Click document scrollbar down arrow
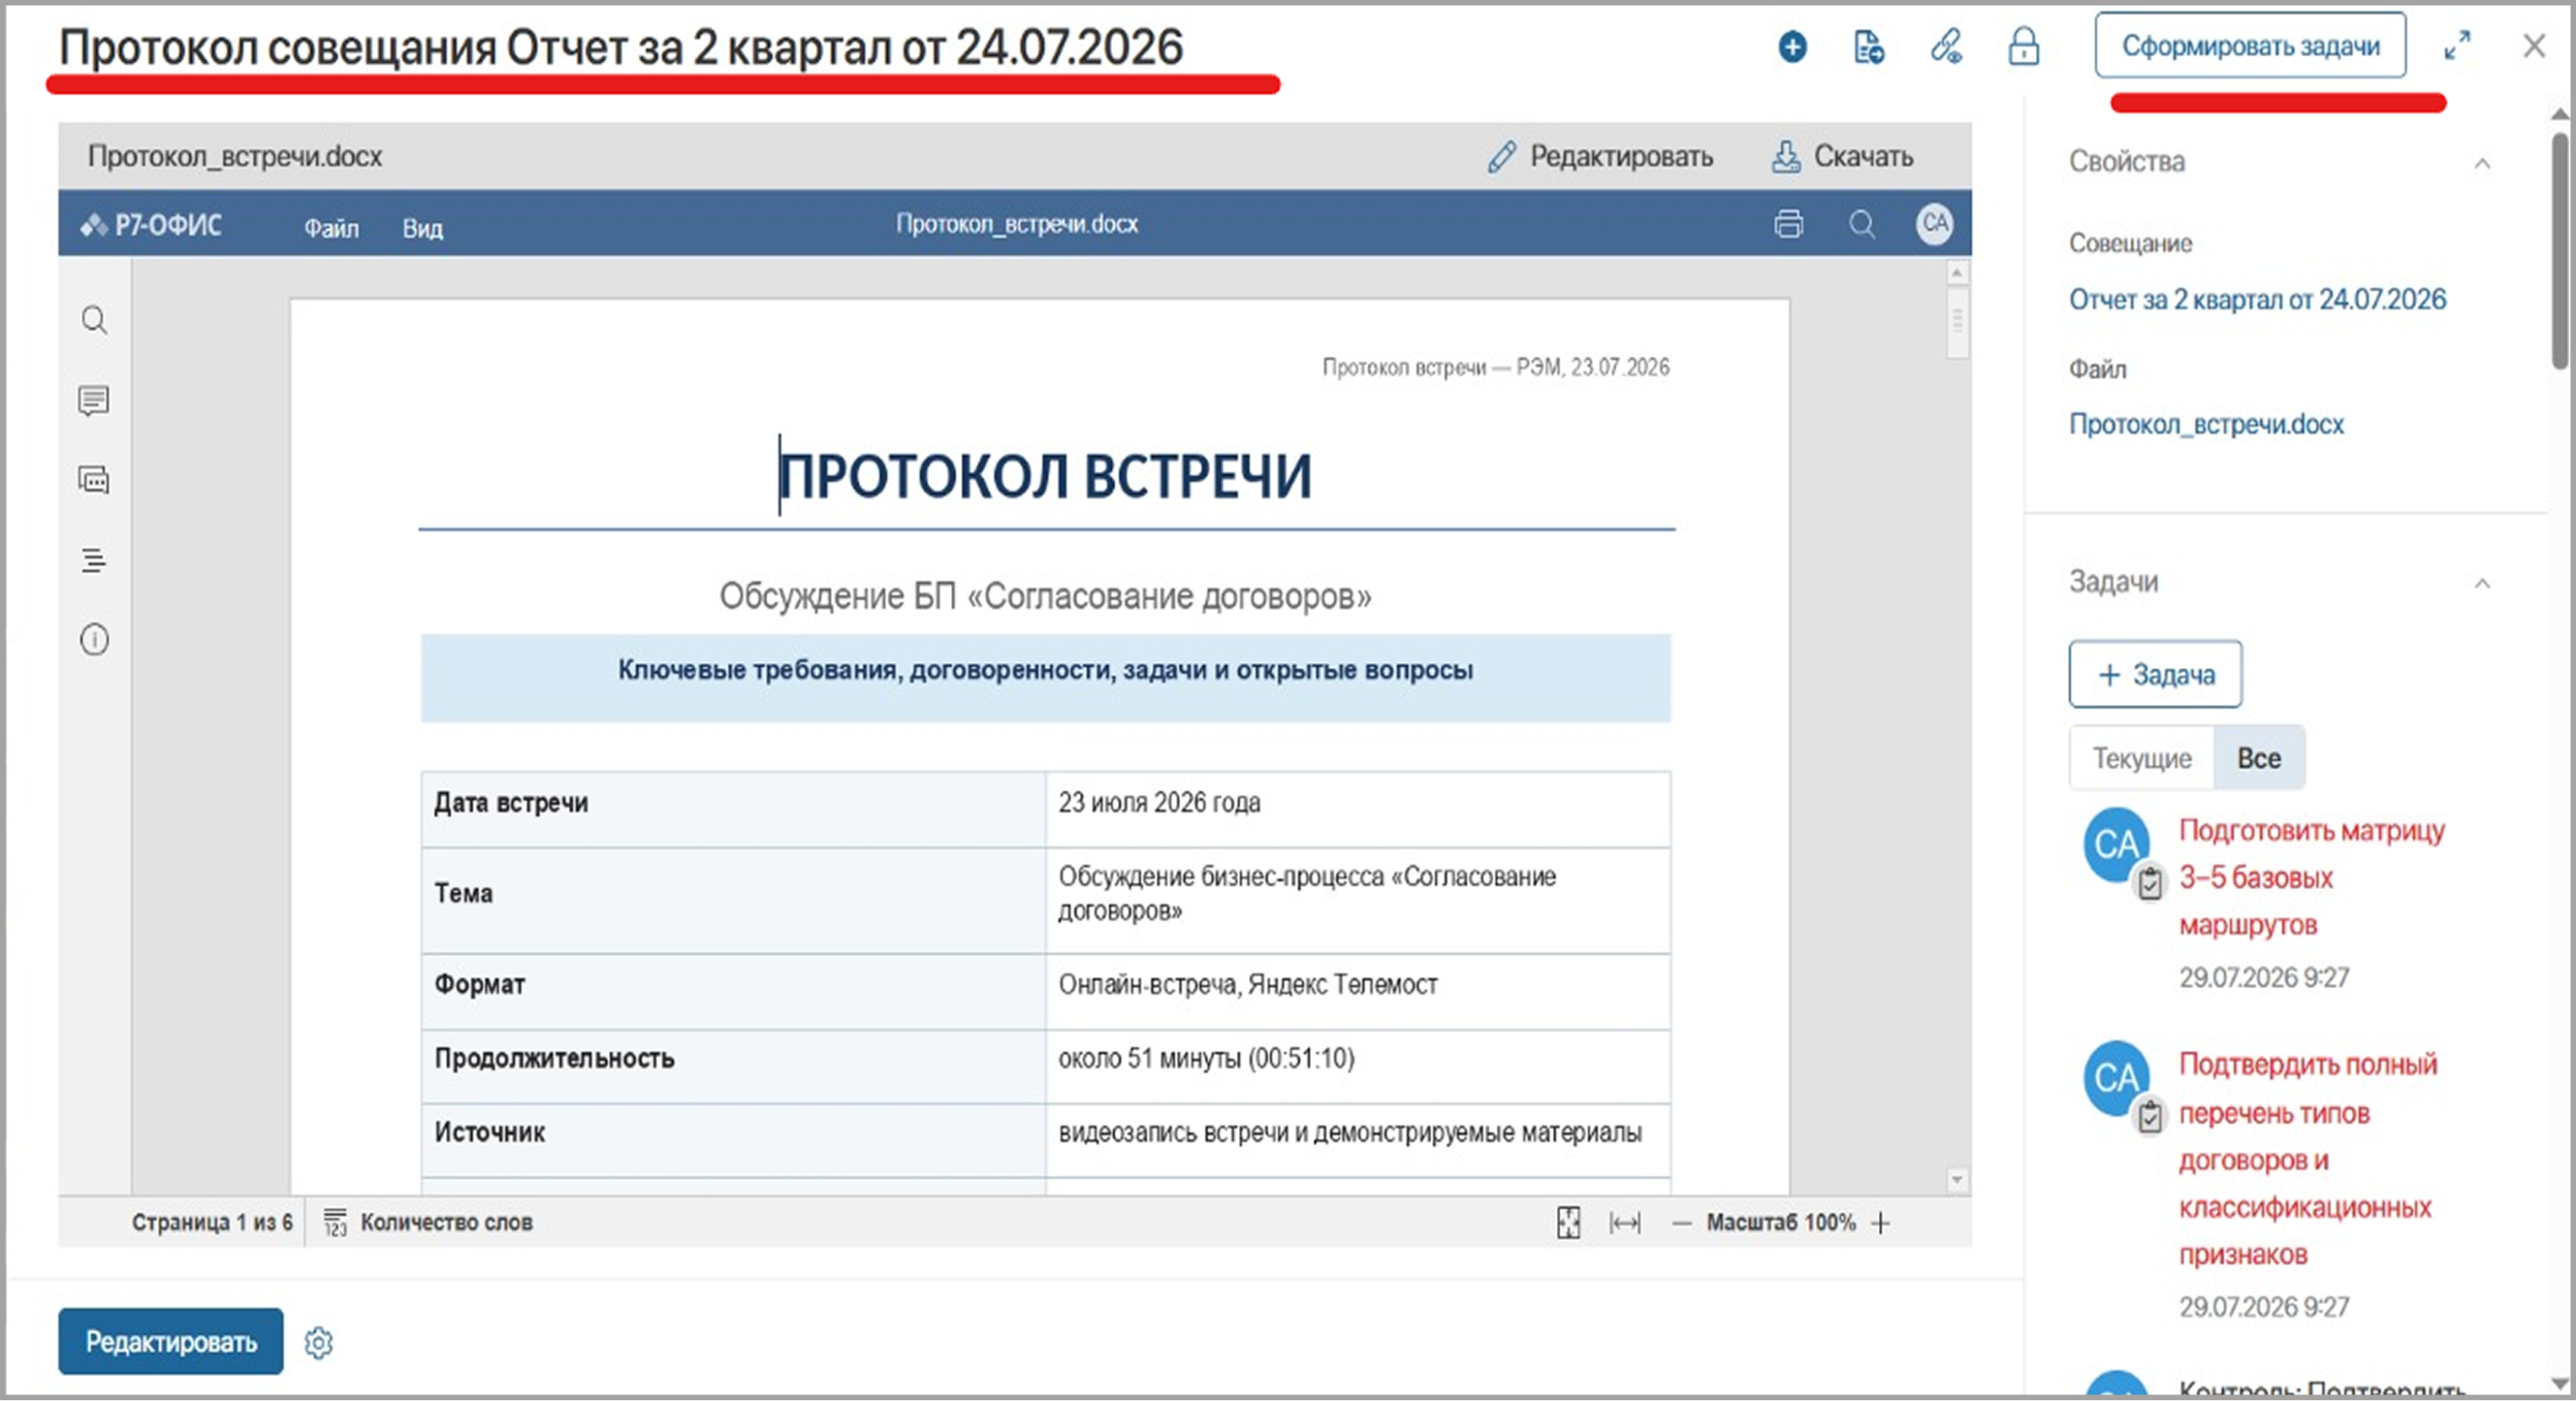 pos(1957,1181)
